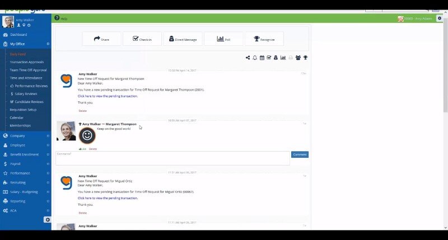
Task: Open settings gear in top right corner
Action: 439,18
